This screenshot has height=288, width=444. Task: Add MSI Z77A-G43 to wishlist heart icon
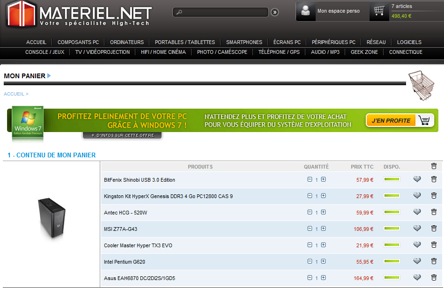click(x=417, y=229)
